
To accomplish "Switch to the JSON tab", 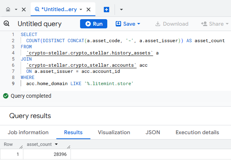I will (153, 132).
